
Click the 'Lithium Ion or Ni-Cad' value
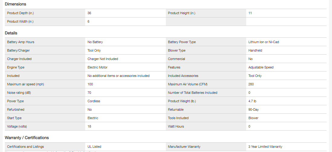point(263,42)
